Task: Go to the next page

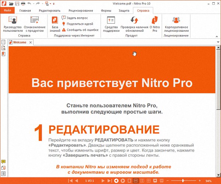Action: [103, 181]
